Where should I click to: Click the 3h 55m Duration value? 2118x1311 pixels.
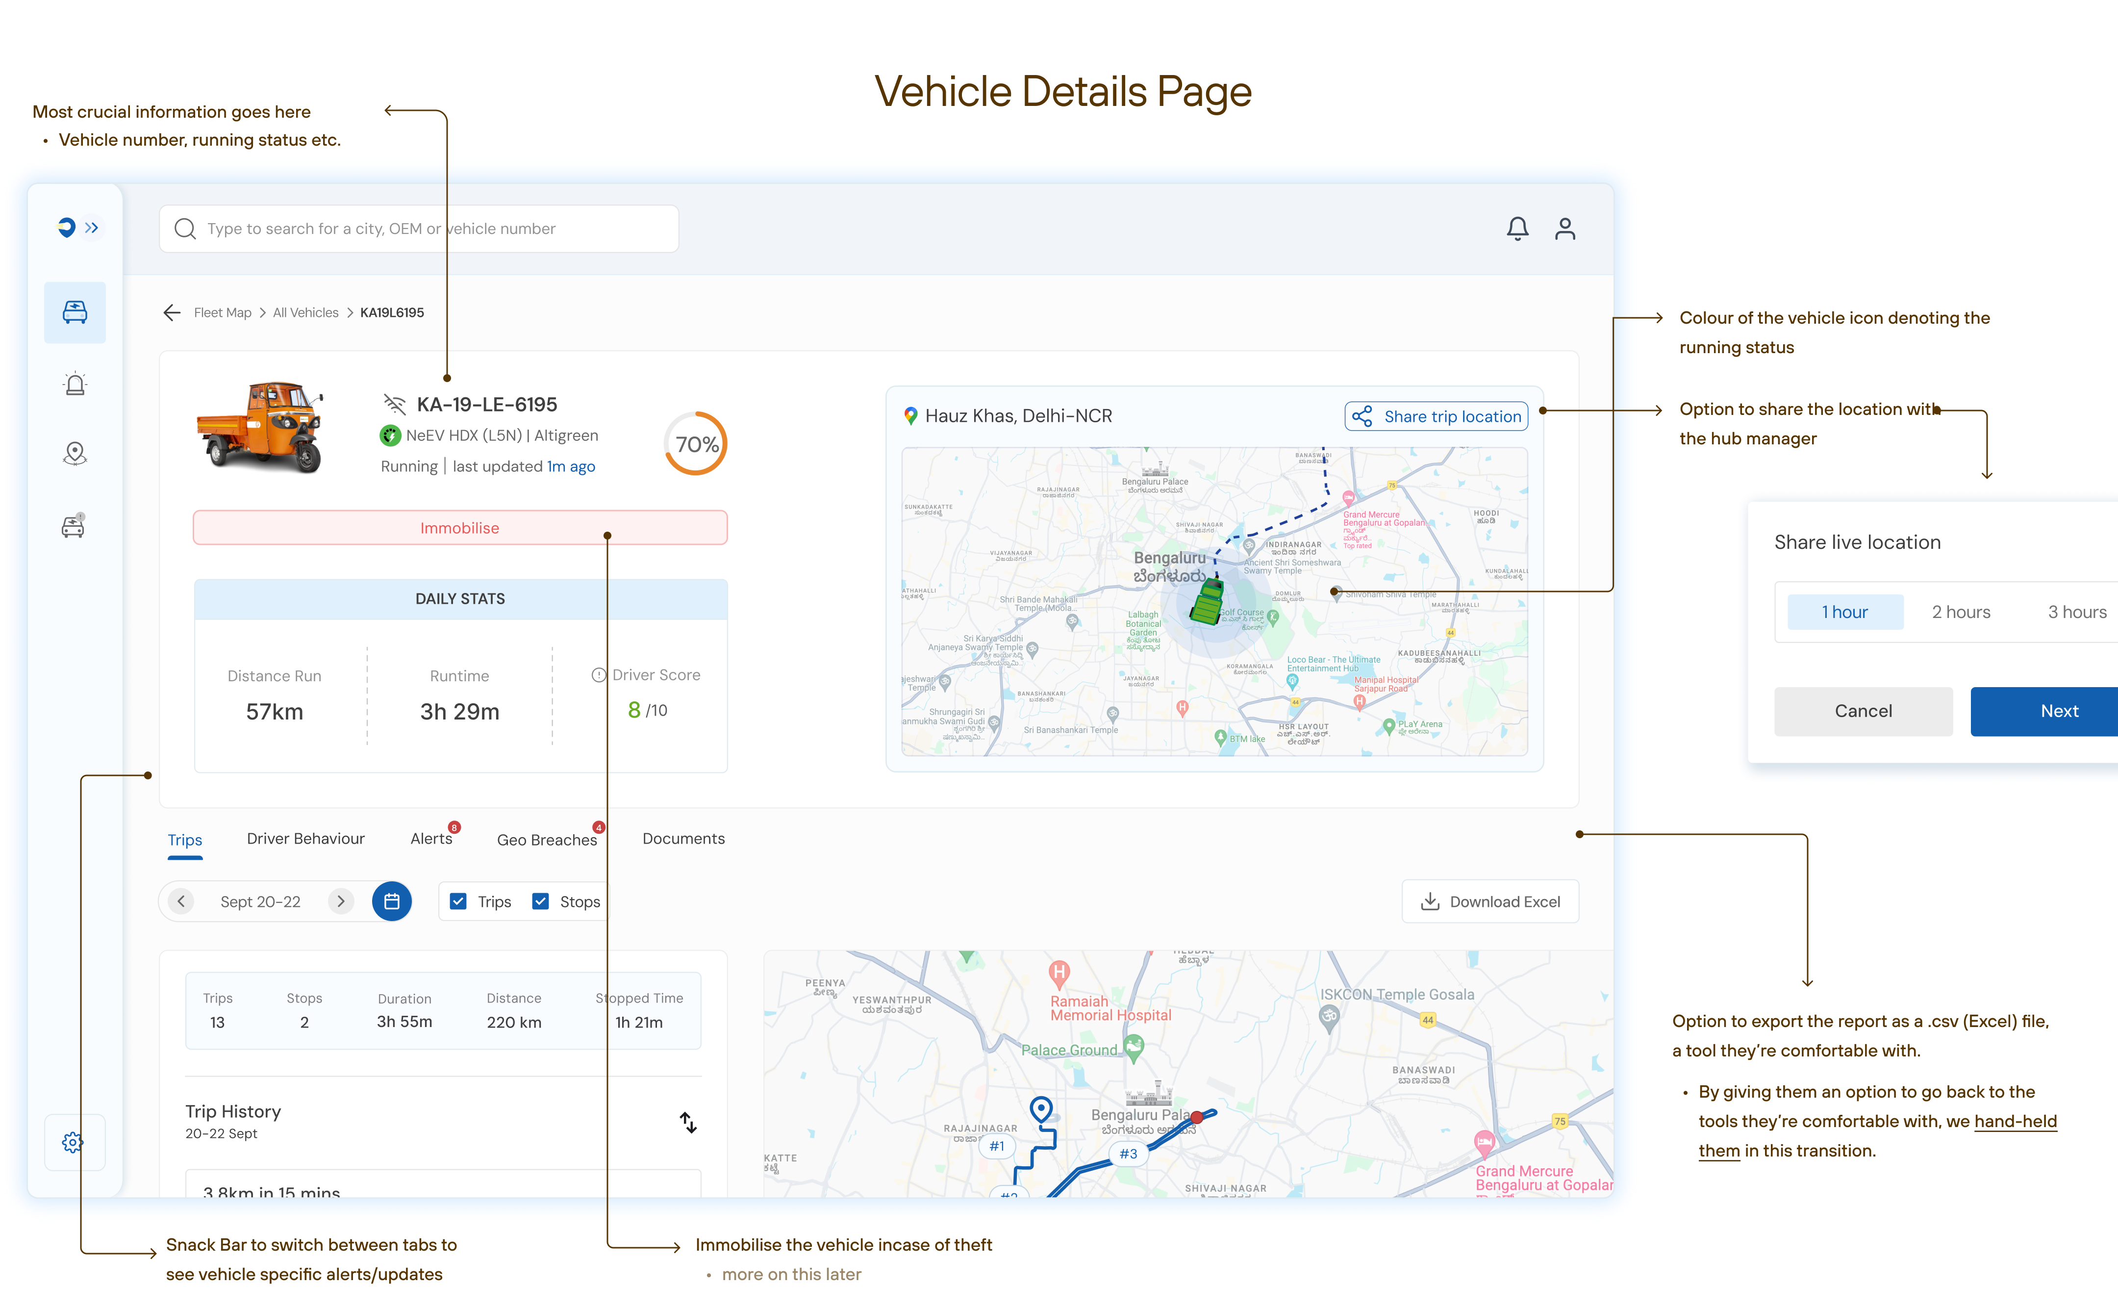coord(404,1023)
